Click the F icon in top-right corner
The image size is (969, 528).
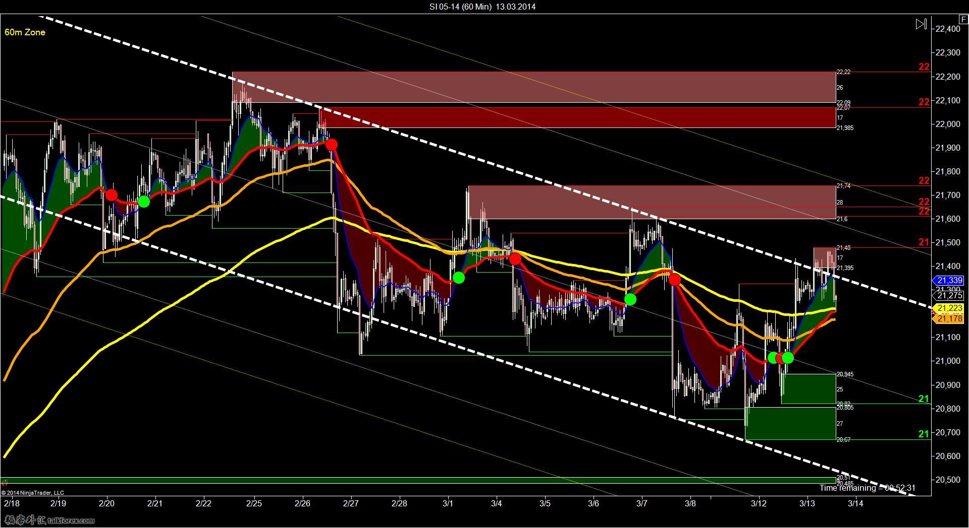(963, 20)
